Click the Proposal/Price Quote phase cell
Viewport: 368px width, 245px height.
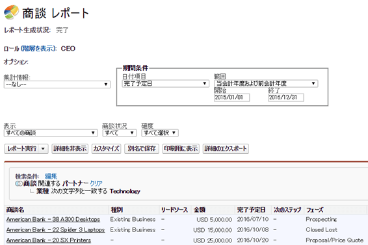pos(334,240)
